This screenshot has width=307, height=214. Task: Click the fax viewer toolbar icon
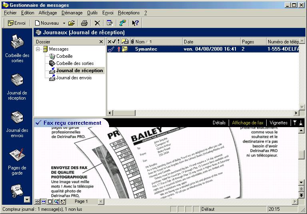point(110,23)
